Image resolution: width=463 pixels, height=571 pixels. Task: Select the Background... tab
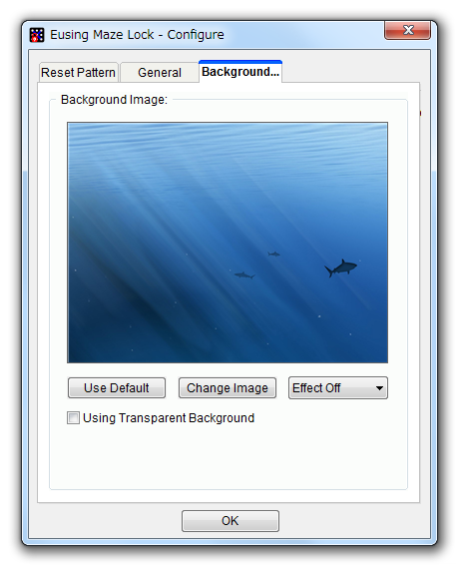[x=240, y=72]
